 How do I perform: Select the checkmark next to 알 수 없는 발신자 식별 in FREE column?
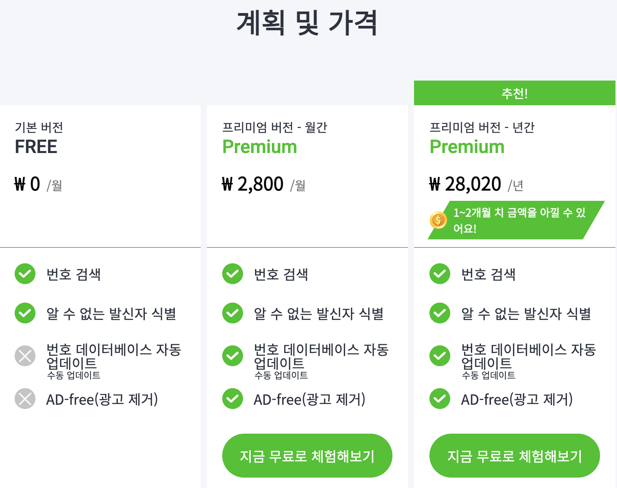tap(25, 313)
